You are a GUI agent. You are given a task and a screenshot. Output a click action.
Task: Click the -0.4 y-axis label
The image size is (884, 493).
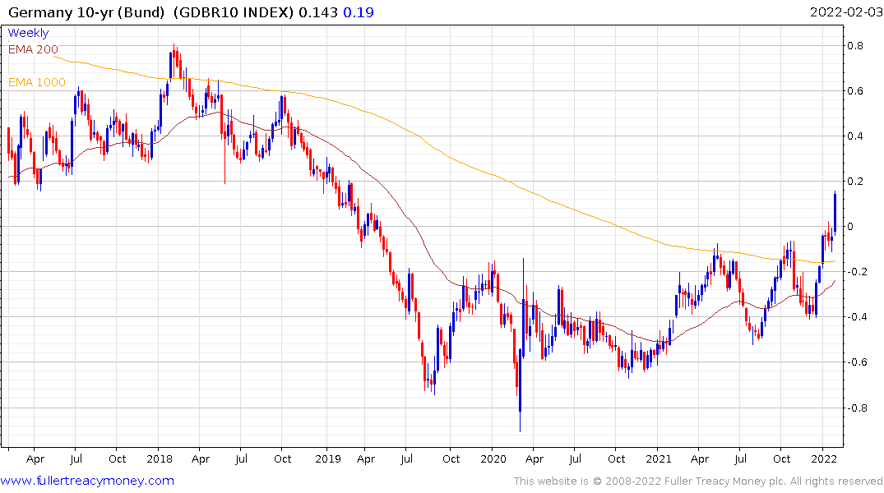click(x=858, y=316)
